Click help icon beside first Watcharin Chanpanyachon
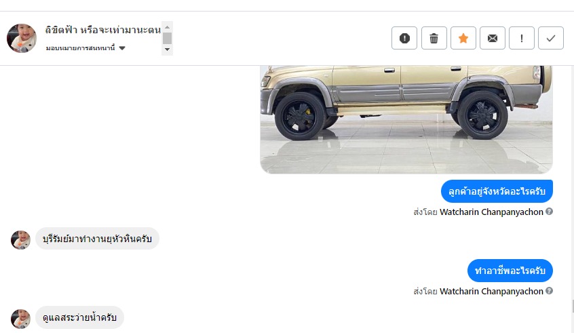 coord(550,212)
